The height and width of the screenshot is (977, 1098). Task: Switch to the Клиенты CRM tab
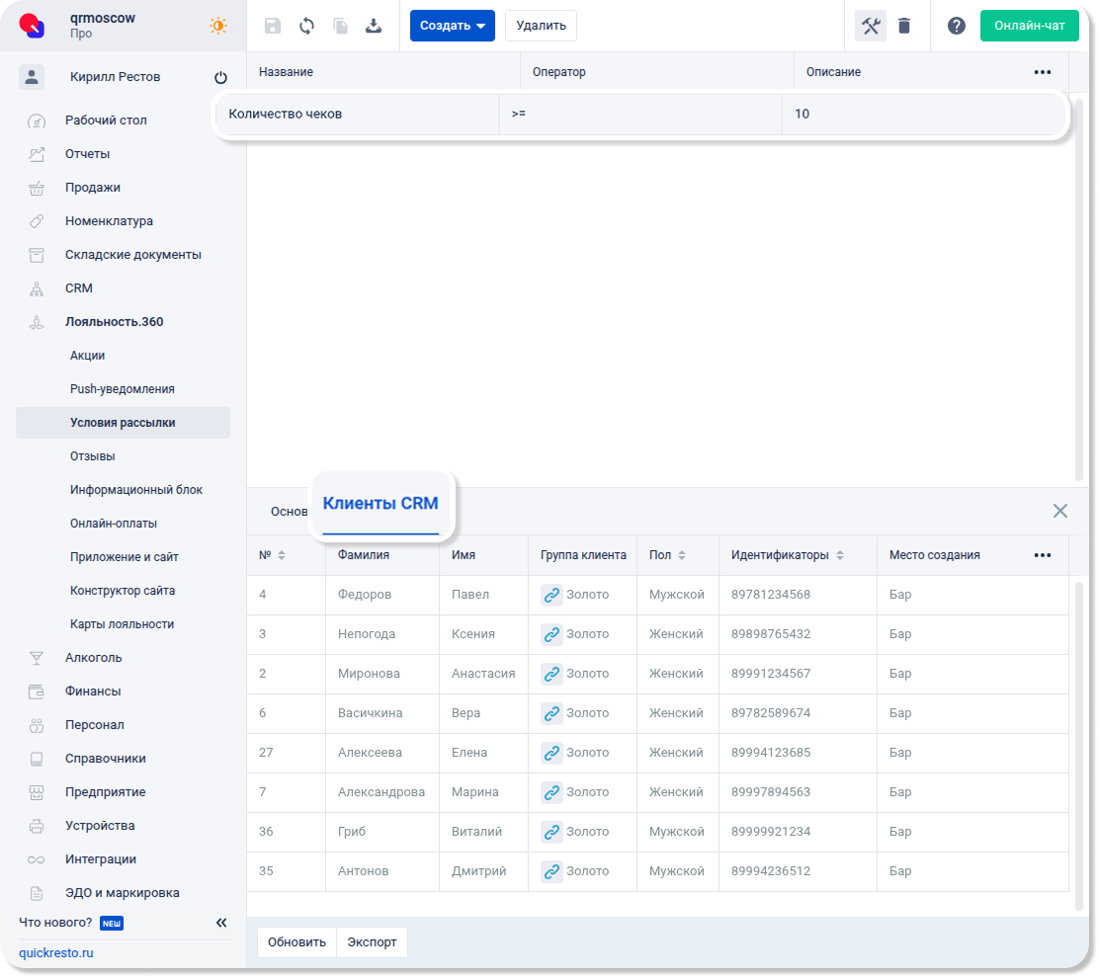[380, 504]
